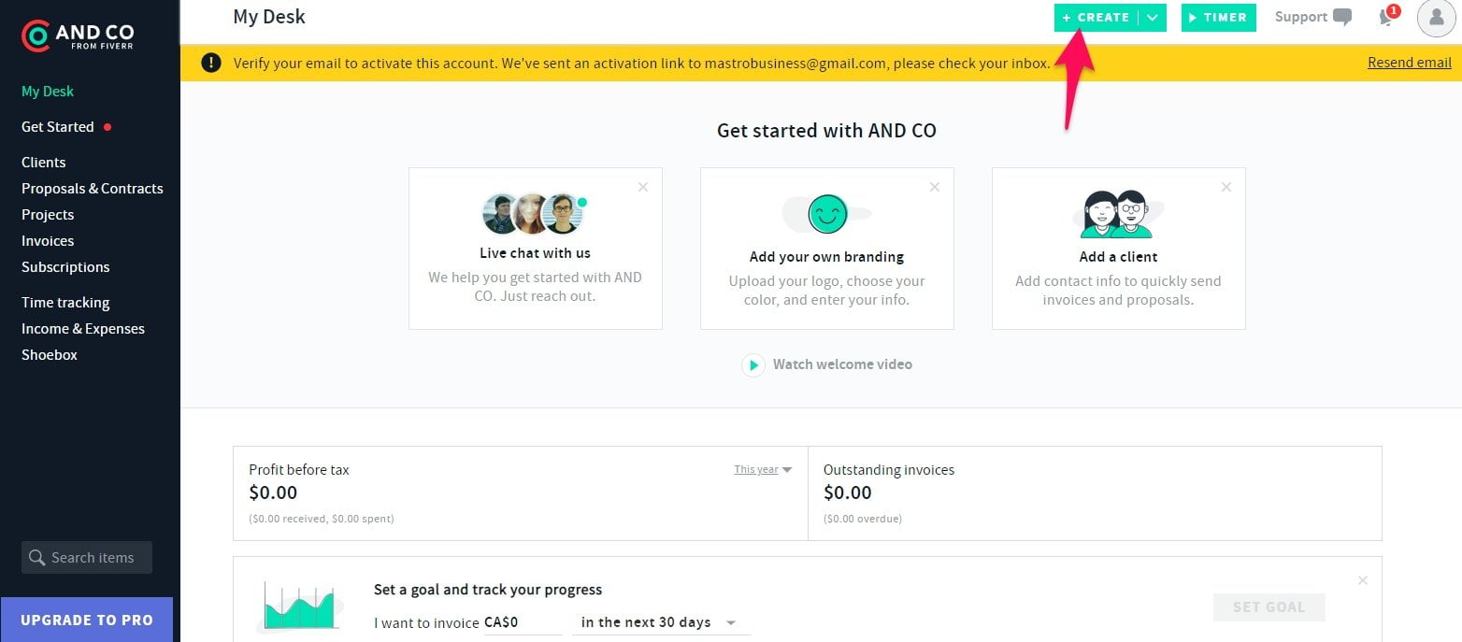Dismiss the Add a client card
This screenshot has width=1462, height=642.
pyautogui.click(x=1226, y=187)
